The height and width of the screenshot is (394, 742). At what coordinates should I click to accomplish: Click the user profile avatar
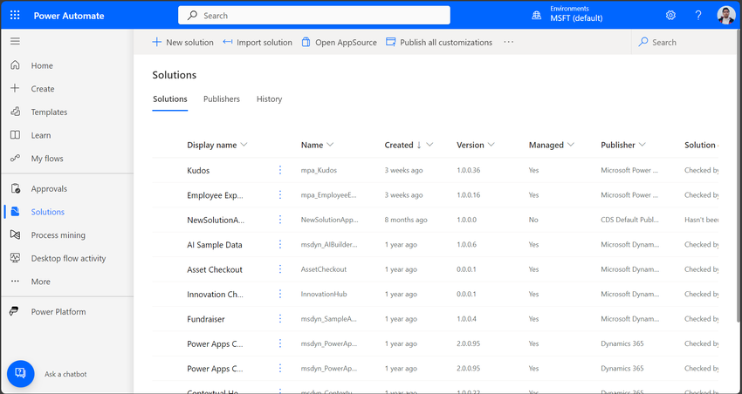tap(726, 16)
